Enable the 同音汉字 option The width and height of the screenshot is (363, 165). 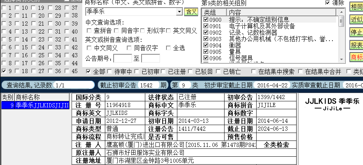pyautogui.click(x=129, y=48)
